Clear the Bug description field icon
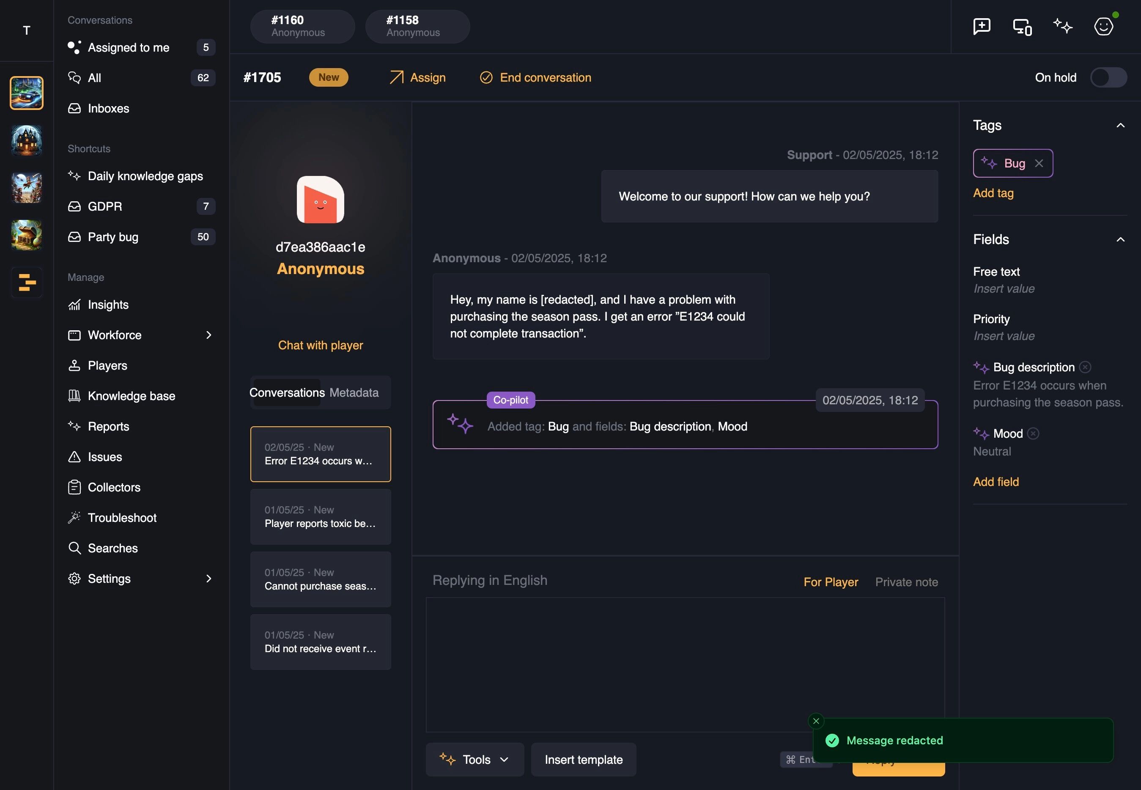Image resolution: width=1141 pixels, height=790 pixels. pyautogui.click(x=1085, y=367)
